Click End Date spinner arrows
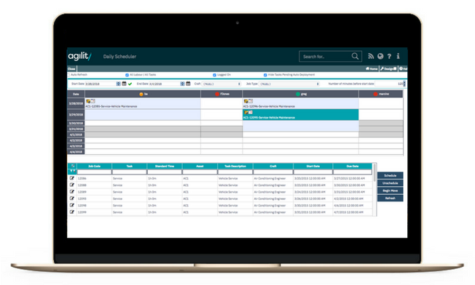Screen dimensions: 475x285 182,84
